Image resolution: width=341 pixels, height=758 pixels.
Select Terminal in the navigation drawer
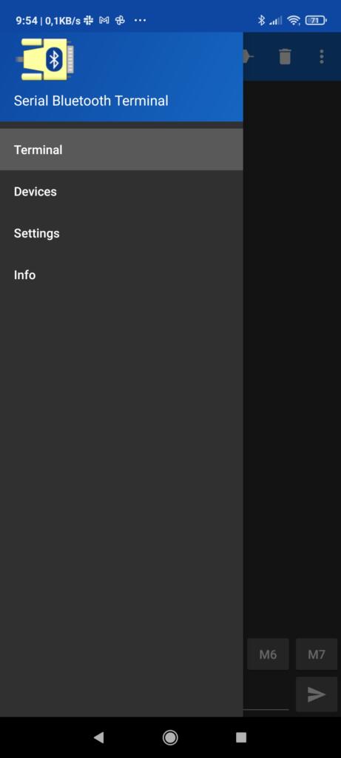[x=121, y=150]
